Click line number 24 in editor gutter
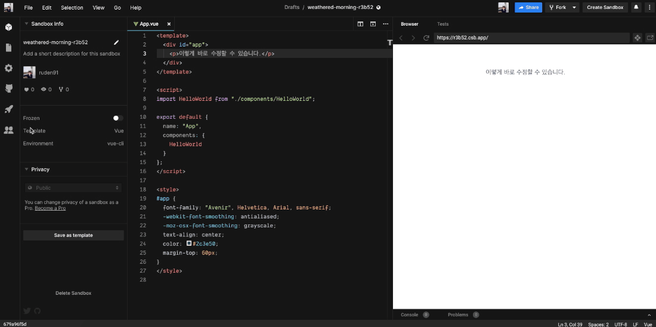Viewport: 656px width, 327px height. [x=143, y=243]
